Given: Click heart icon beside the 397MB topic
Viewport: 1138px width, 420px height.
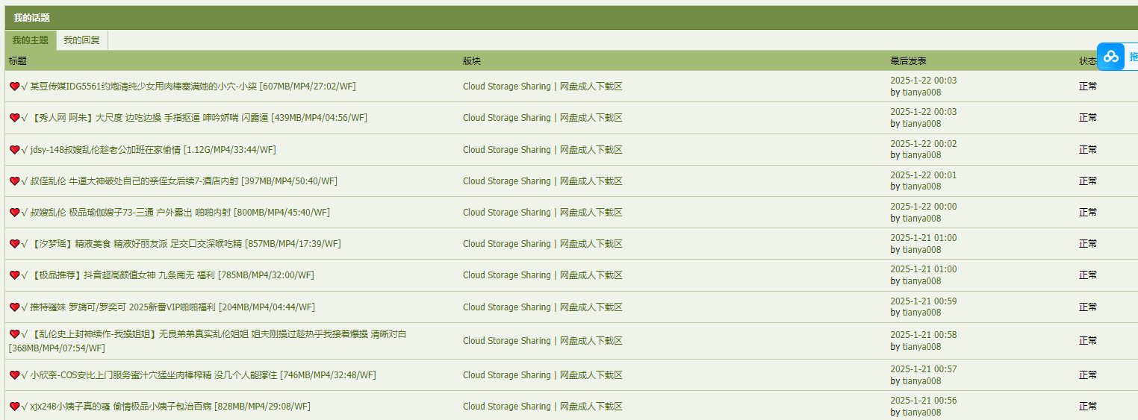Looking at the screenshot, I should coord(14,181).
